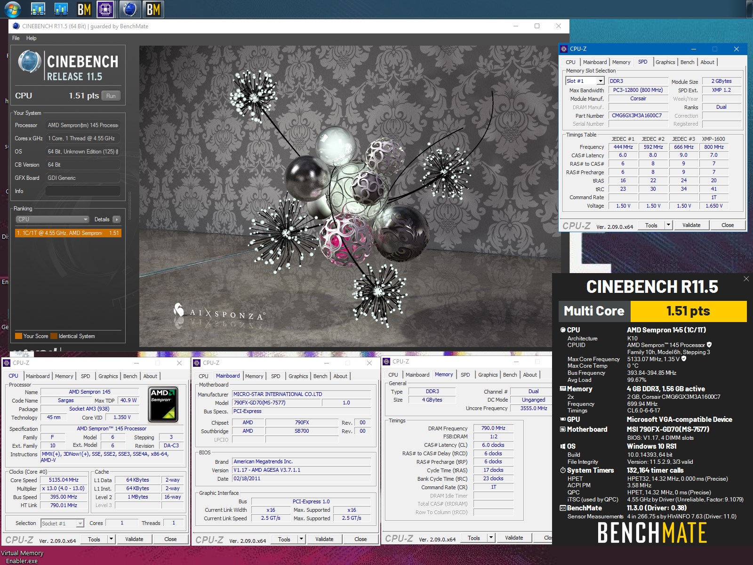753x565 pixels.
Task: Open the Slot #1 dropdown in the SPD window
Action: (600, 81)
